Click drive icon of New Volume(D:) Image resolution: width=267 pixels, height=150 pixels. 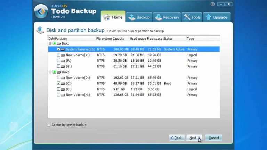pyautogui.click(x=63, y=78)
